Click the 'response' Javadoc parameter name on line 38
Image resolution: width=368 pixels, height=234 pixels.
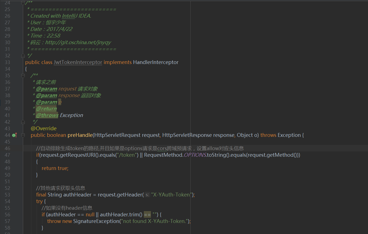pyautogui.click(x=69, y=95)
